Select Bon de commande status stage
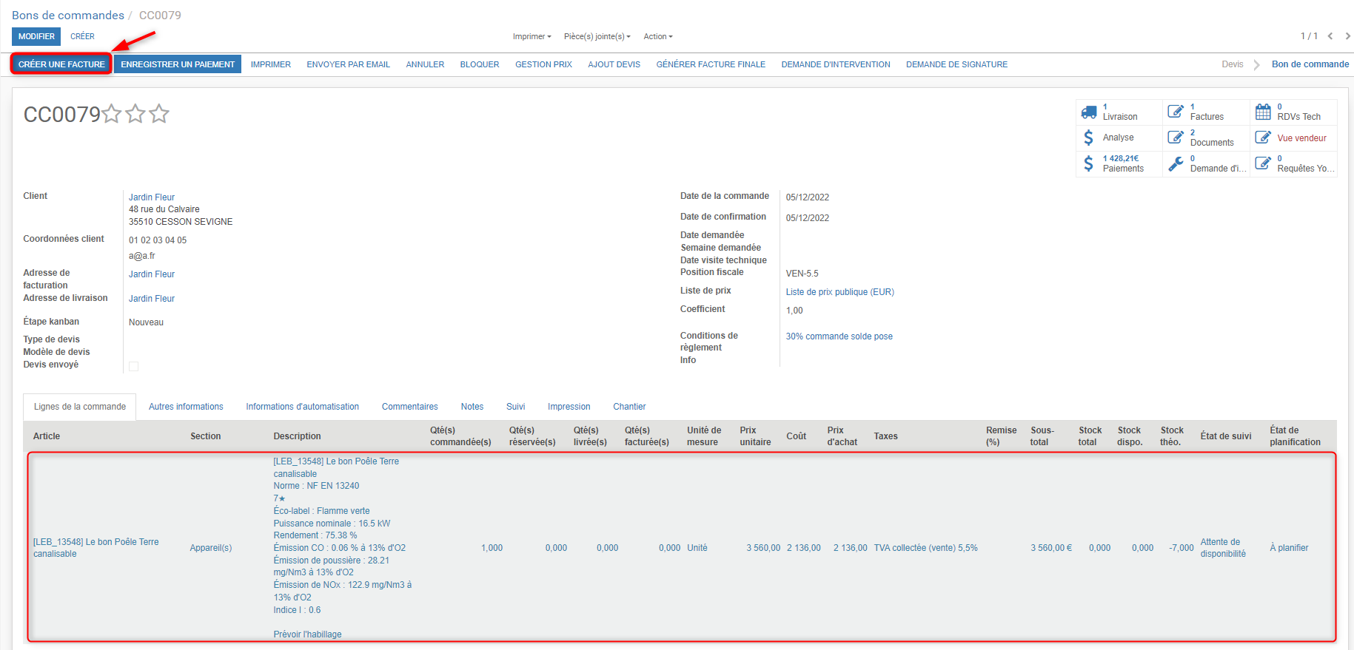Image resolution: width=1354 pixels, height=650 pixels. (x=1310, y=64)
